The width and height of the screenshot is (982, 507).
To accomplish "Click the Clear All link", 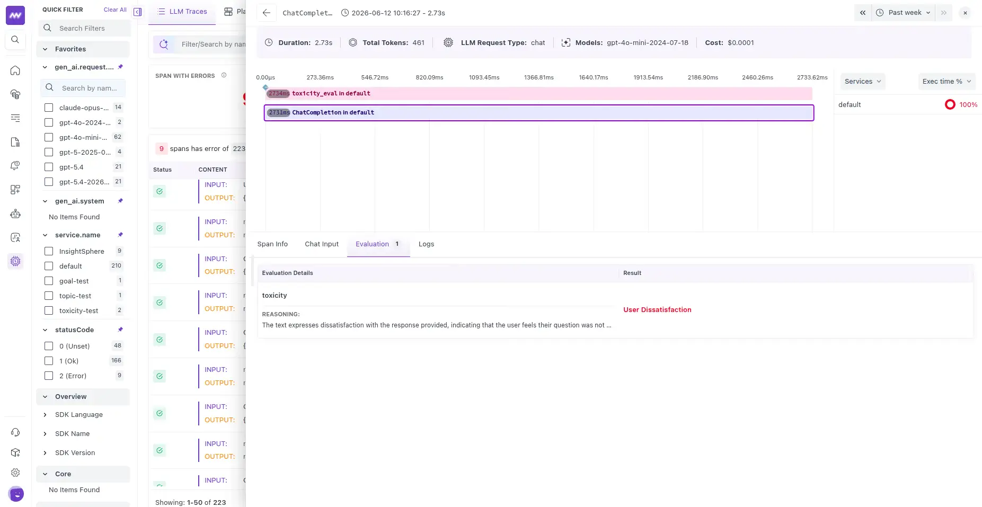I will pos(115,10).
